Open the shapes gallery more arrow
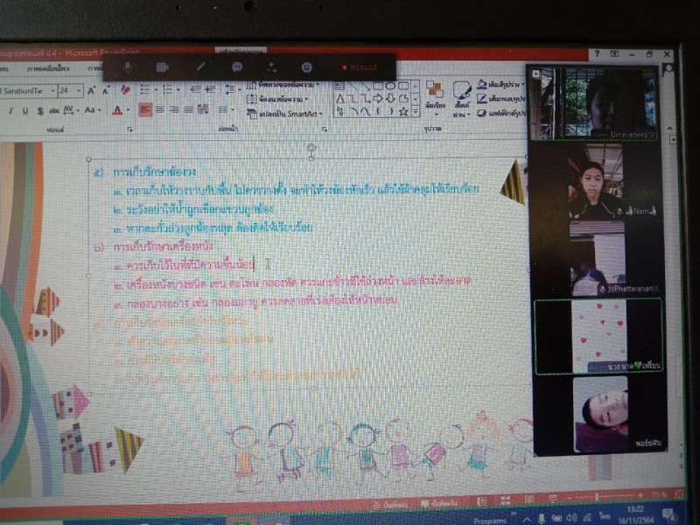The image size is (700, 525). [415, 112]
